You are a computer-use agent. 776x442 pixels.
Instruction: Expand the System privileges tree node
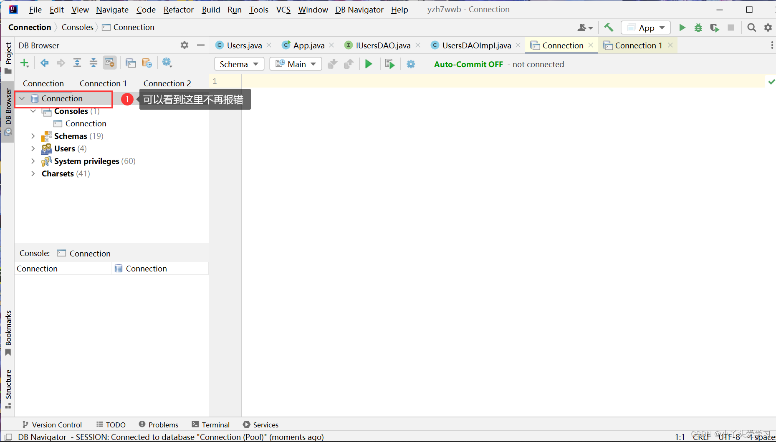(33, 161)
